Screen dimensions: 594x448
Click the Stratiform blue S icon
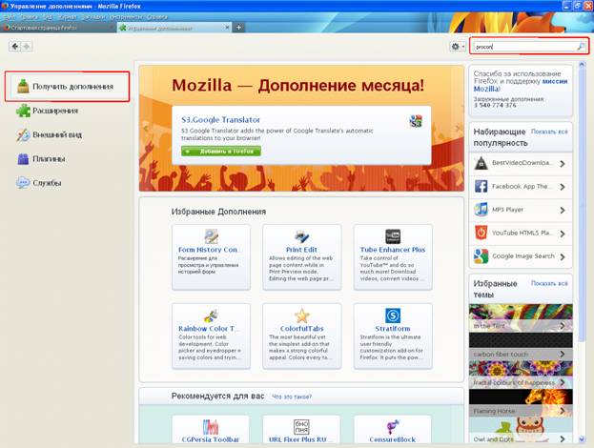pos(393,316)
